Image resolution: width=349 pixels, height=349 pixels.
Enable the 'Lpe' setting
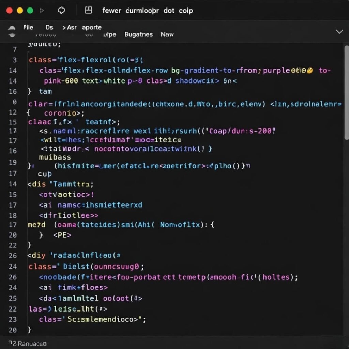click(110, 34)
